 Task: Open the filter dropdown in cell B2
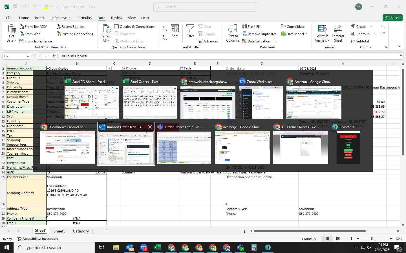coord(109,68)
